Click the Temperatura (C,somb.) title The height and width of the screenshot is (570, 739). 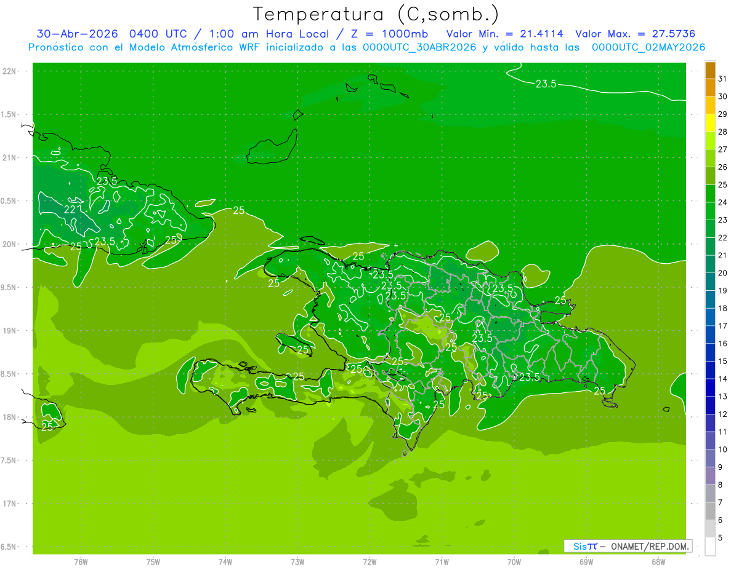pos(376,14)
